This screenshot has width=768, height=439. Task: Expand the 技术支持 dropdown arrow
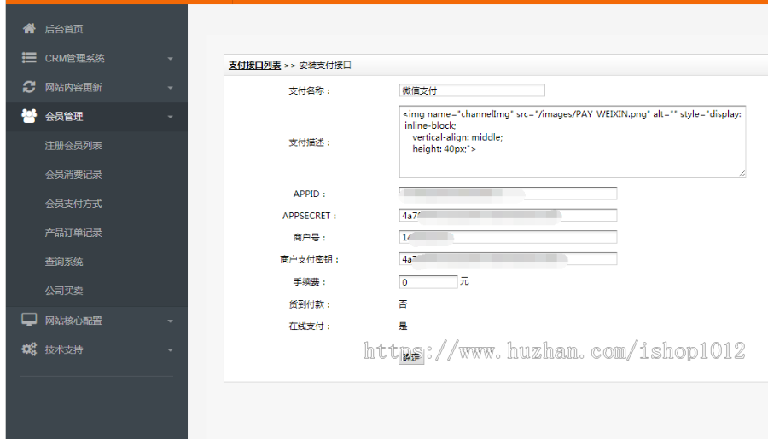pyautogui.click(x=170, y=350)
